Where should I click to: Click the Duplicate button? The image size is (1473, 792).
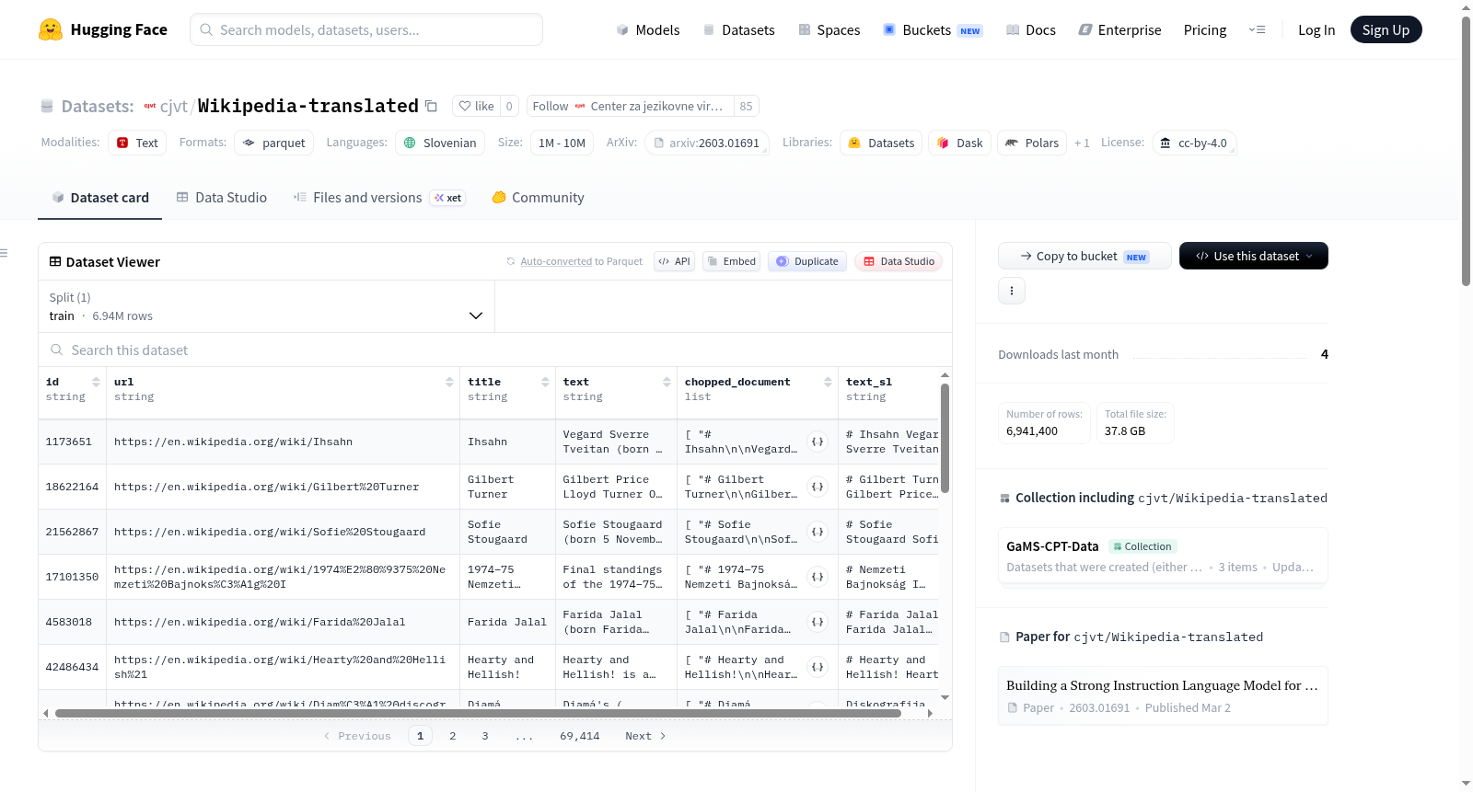807,261
